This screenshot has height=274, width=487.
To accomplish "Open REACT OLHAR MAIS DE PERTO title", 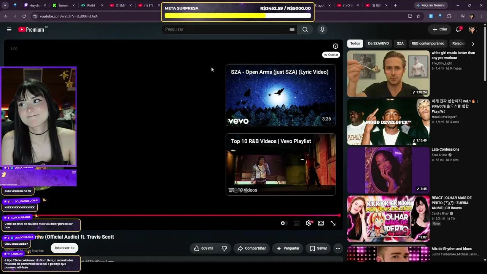I will pyautogui.click(x=452, y=203).
